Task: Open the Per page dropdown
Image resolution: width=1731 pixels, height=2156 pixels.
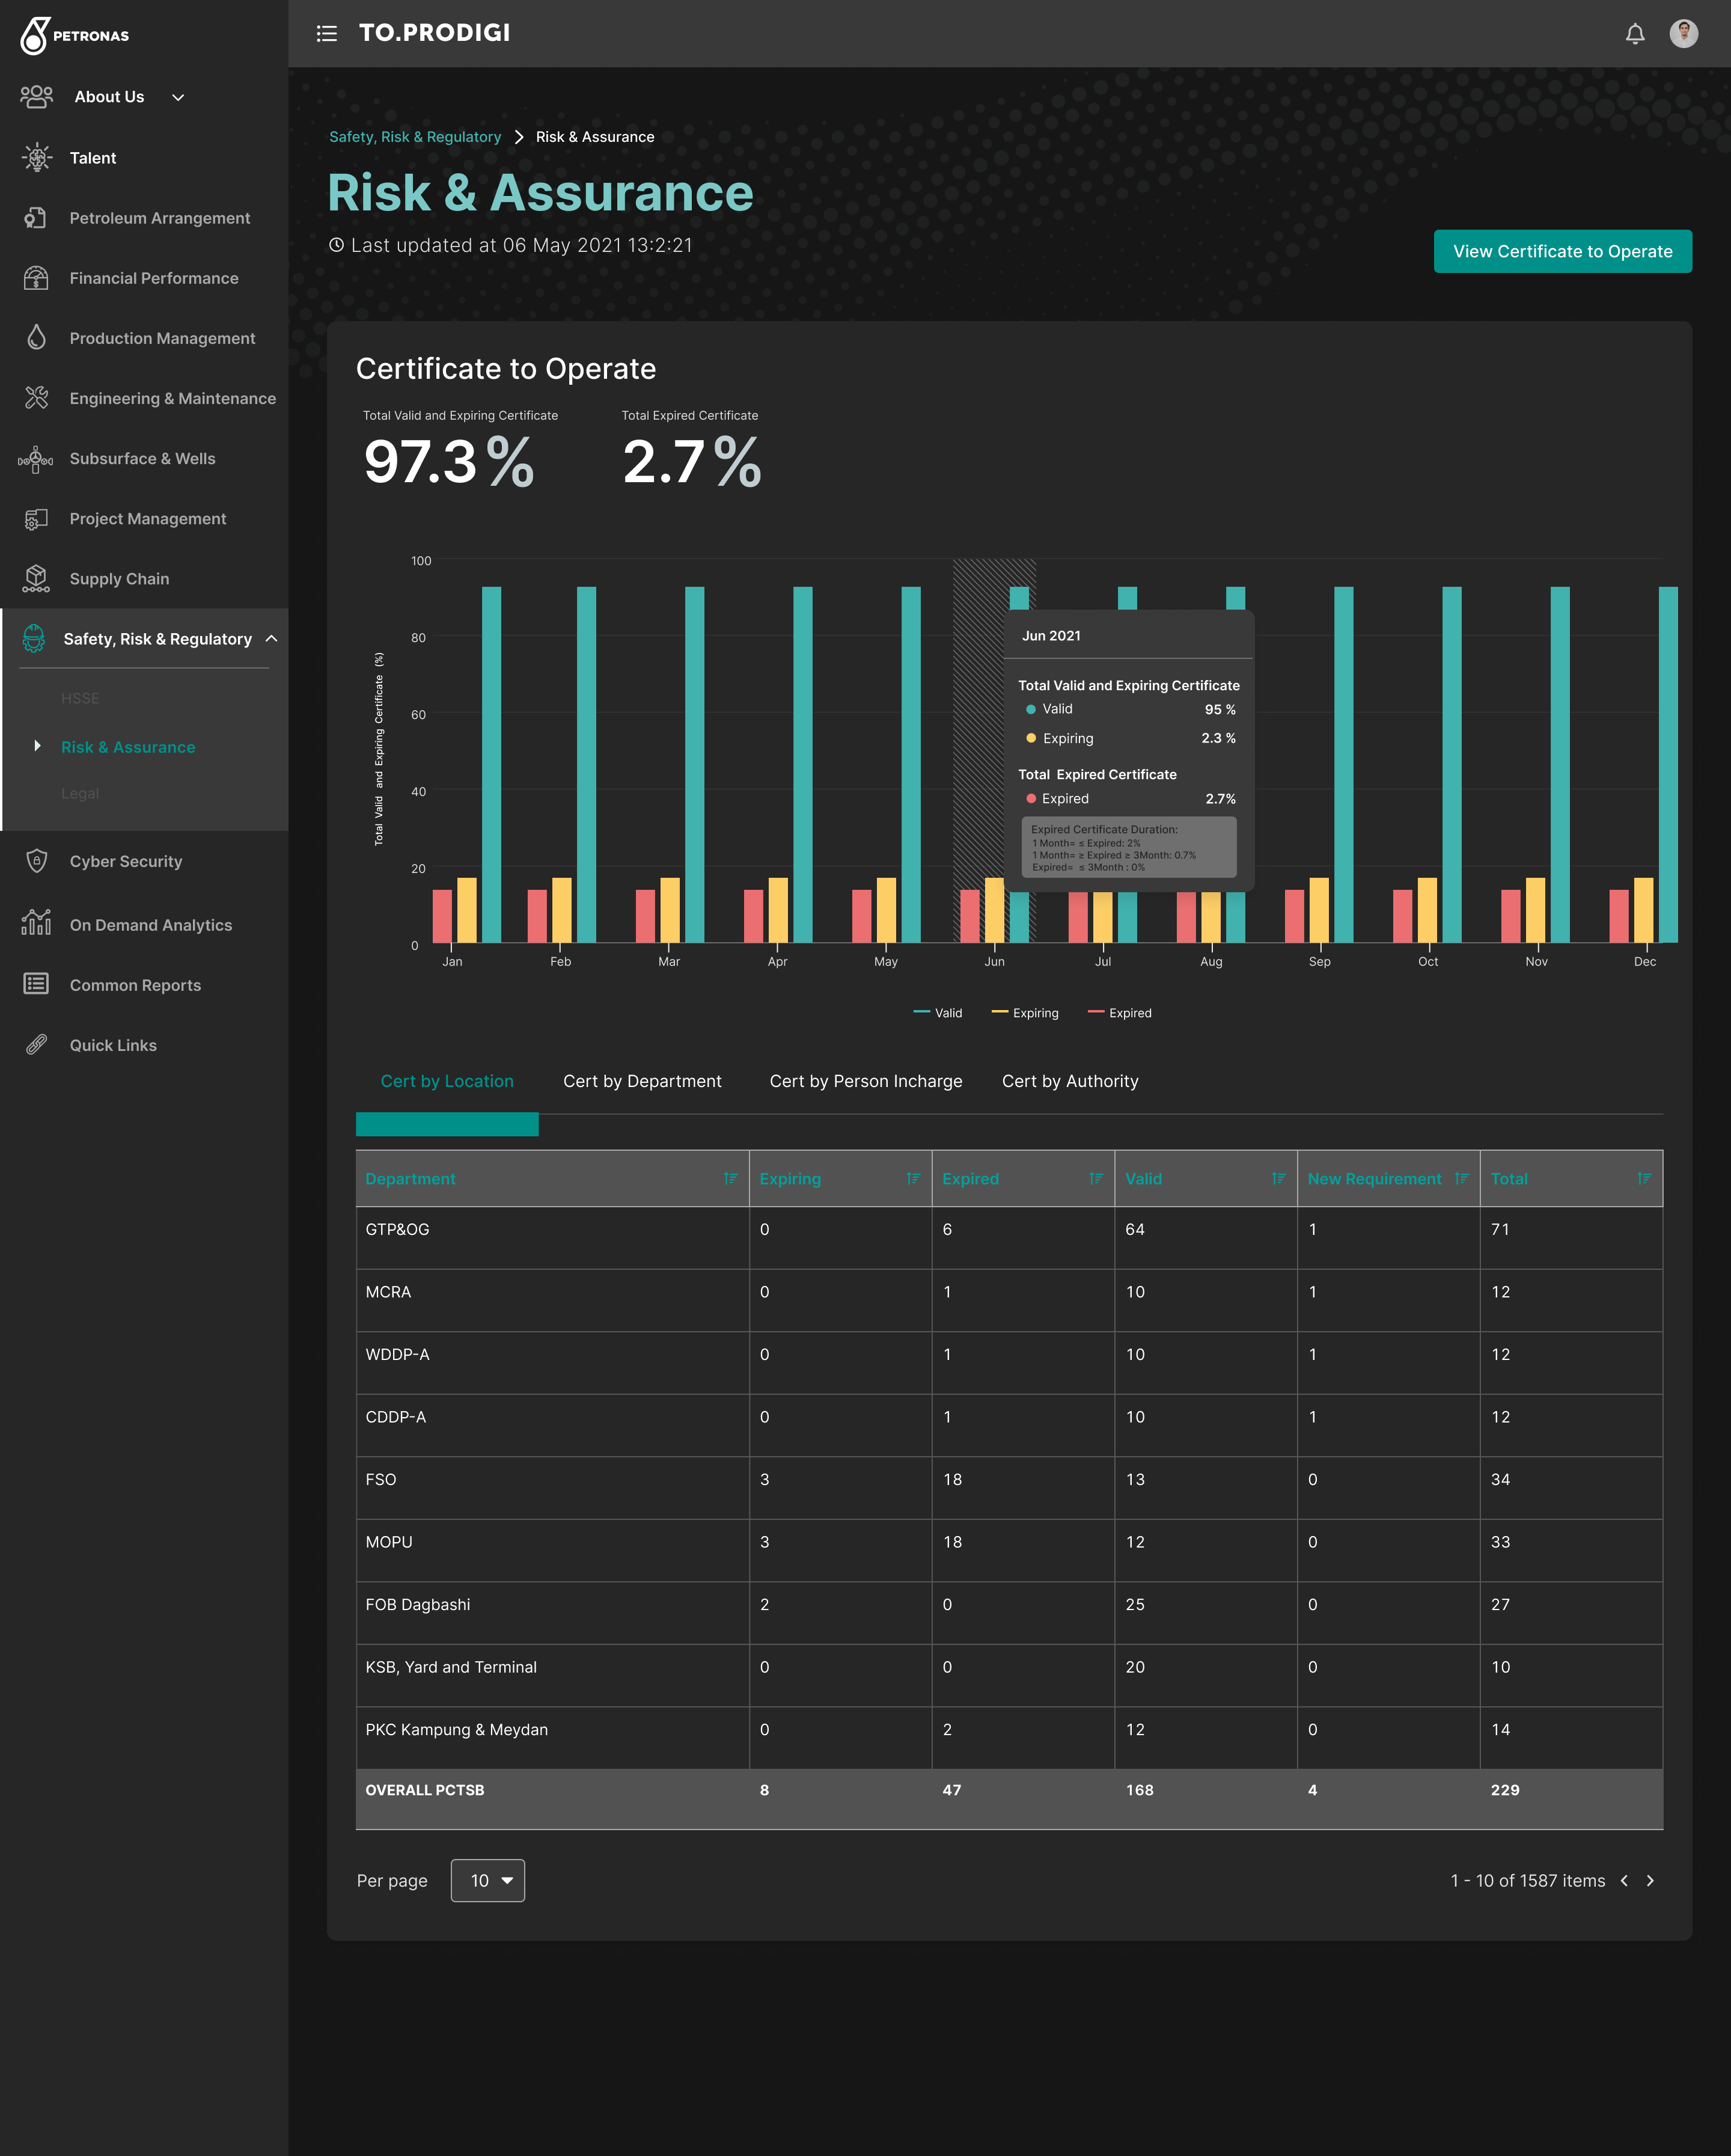Action: [487, 1880]
